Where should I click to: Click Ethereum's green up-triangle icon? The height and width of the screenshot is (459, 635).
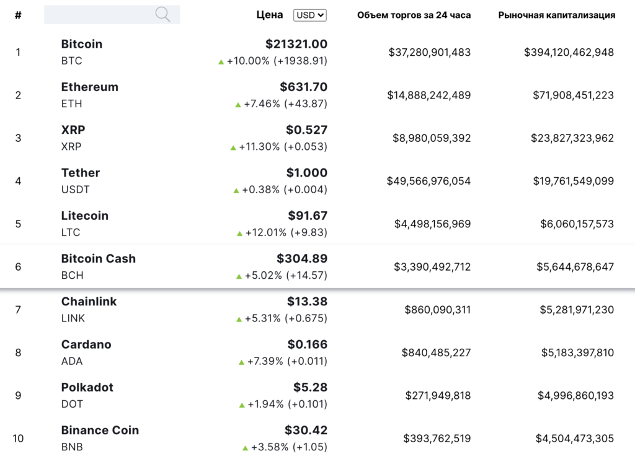click(x=238, y=104)
